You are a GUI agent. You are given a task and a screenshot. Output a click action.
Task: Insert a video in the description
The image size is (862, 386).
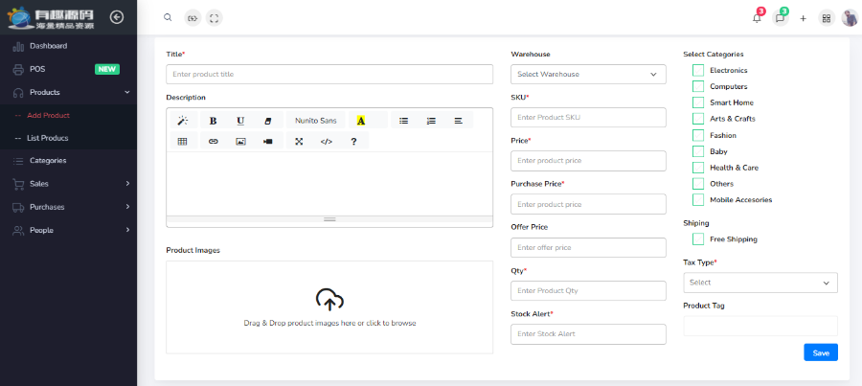[268, 141]
